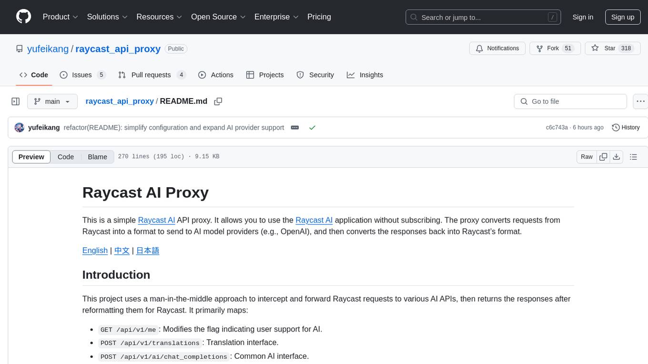The image size is (648, 364).
Task: Switch to the Pull requests tab
Action: (152, 75)
